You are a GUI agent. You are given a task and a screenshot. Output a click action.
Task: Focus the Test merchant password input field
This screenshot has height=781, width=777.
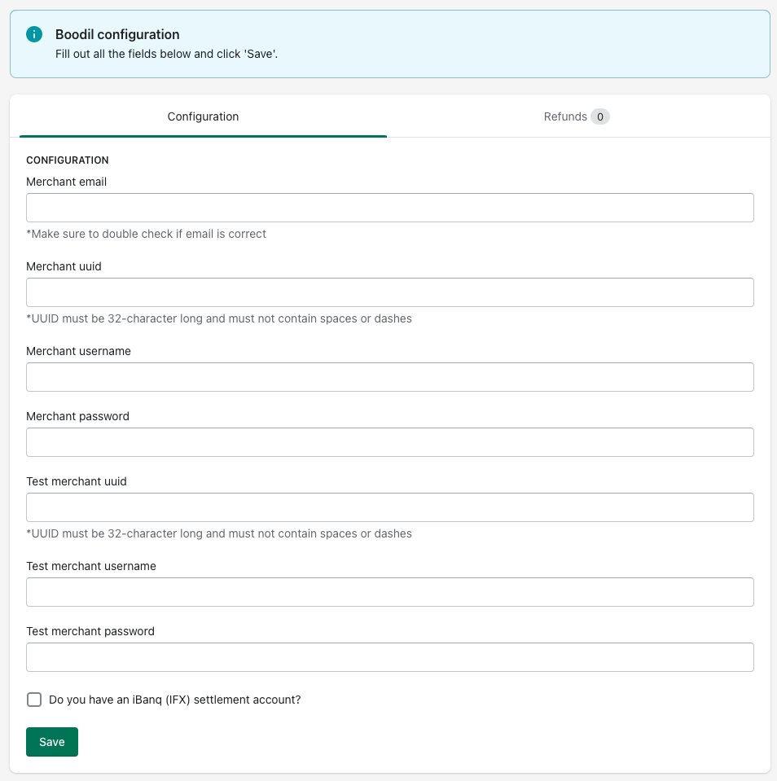point(389,657)
